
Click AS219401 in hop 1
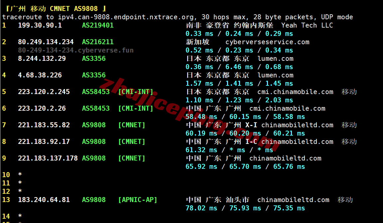[x=98, y=25]
